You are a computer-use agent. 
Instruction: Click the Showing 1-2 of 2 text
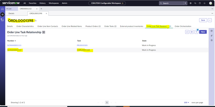click(18, 102)
